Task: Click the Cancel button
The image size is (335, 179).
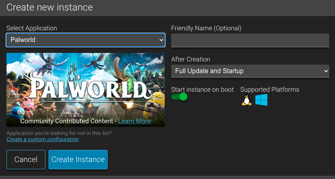Action: click(x=26, y=160)
